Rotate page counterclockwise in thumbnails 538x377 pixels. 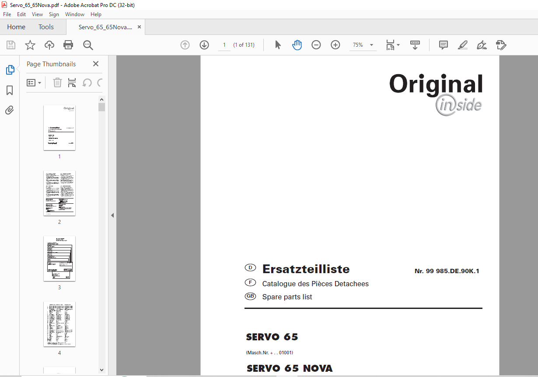point(87,82)
